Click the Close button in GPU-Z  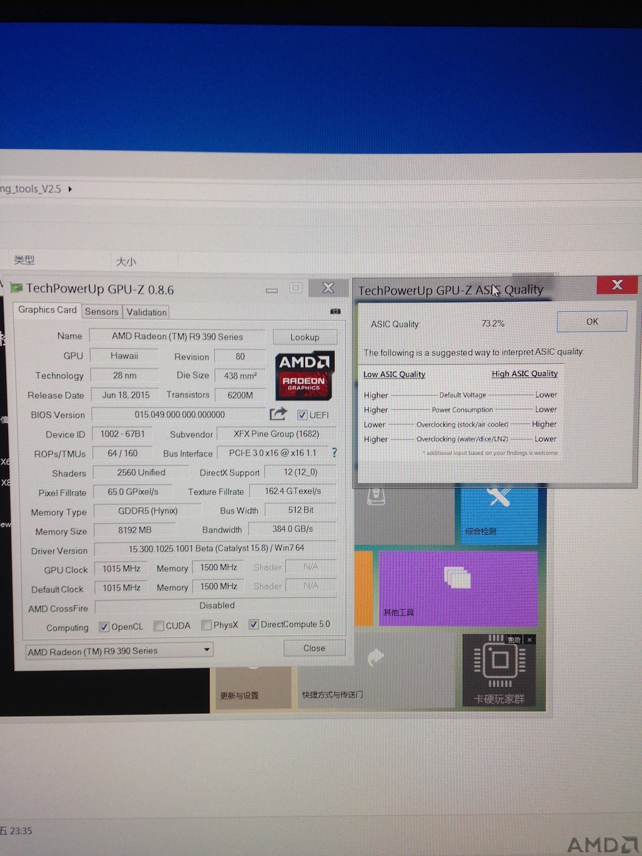click(x=314, y=648)
